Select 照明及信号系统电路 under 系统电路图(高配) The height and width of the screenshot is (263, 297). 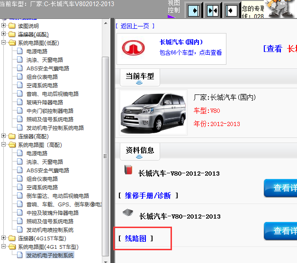(x=50, y=221)
